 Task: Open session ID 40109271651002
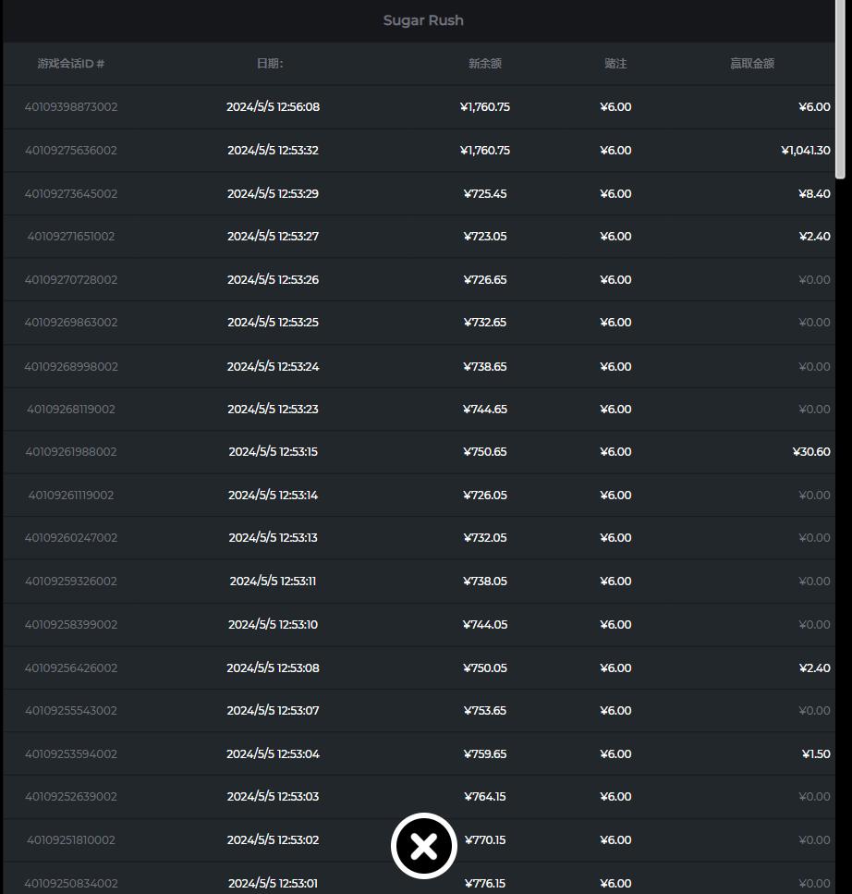[x=71, y=236]
